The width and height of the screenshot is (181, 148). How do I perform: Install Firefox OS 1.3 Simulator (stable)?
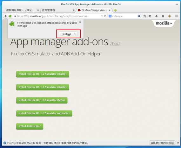coord(43,87)
